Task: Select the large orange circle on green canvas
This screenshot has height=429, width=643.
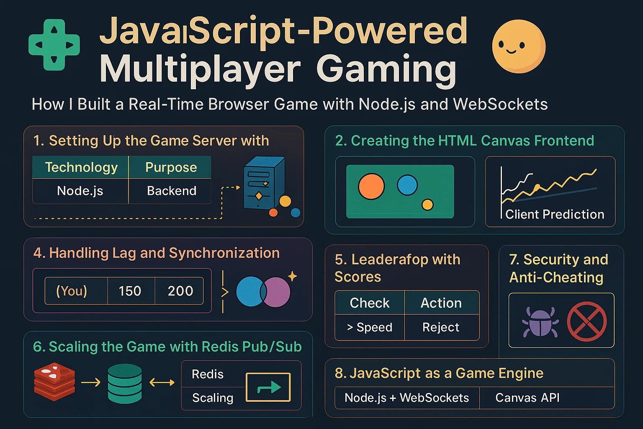Action: coord(371,186)
